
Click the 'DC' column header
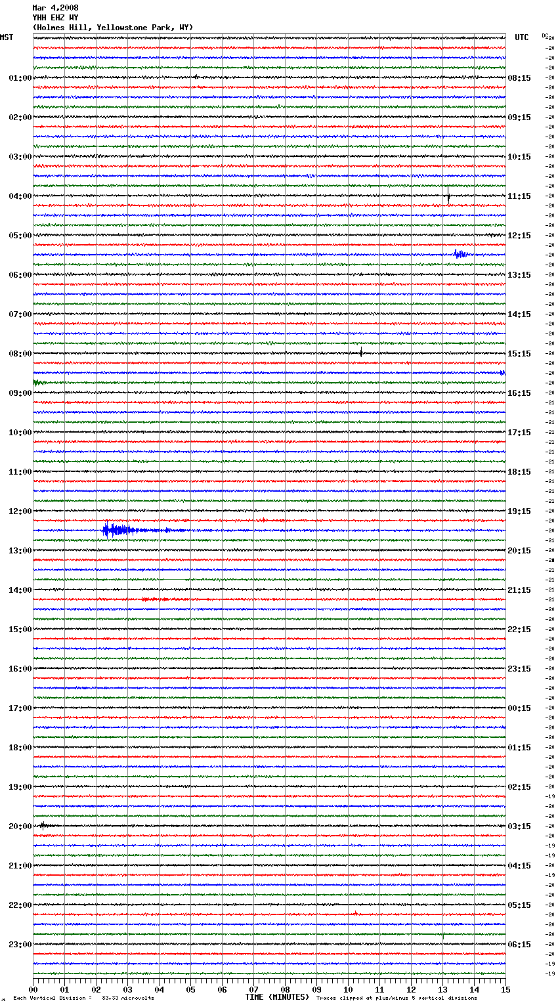[x=545, y=35]
